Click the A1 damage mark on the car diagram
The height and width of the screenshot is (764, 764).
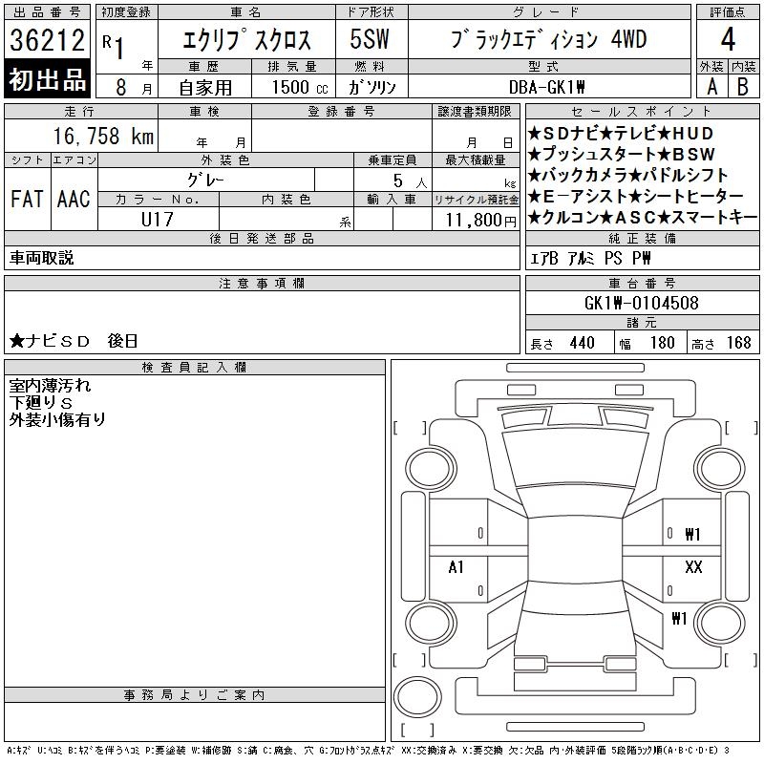pyautogui.click(x=456, y=567)
